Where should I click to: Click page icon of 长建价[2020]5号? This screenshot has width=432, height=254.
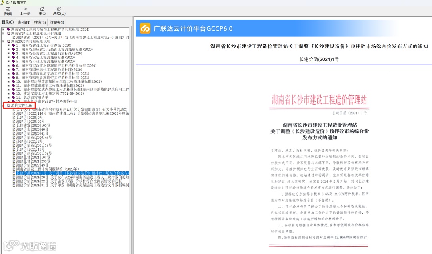(x=14, y=117)
